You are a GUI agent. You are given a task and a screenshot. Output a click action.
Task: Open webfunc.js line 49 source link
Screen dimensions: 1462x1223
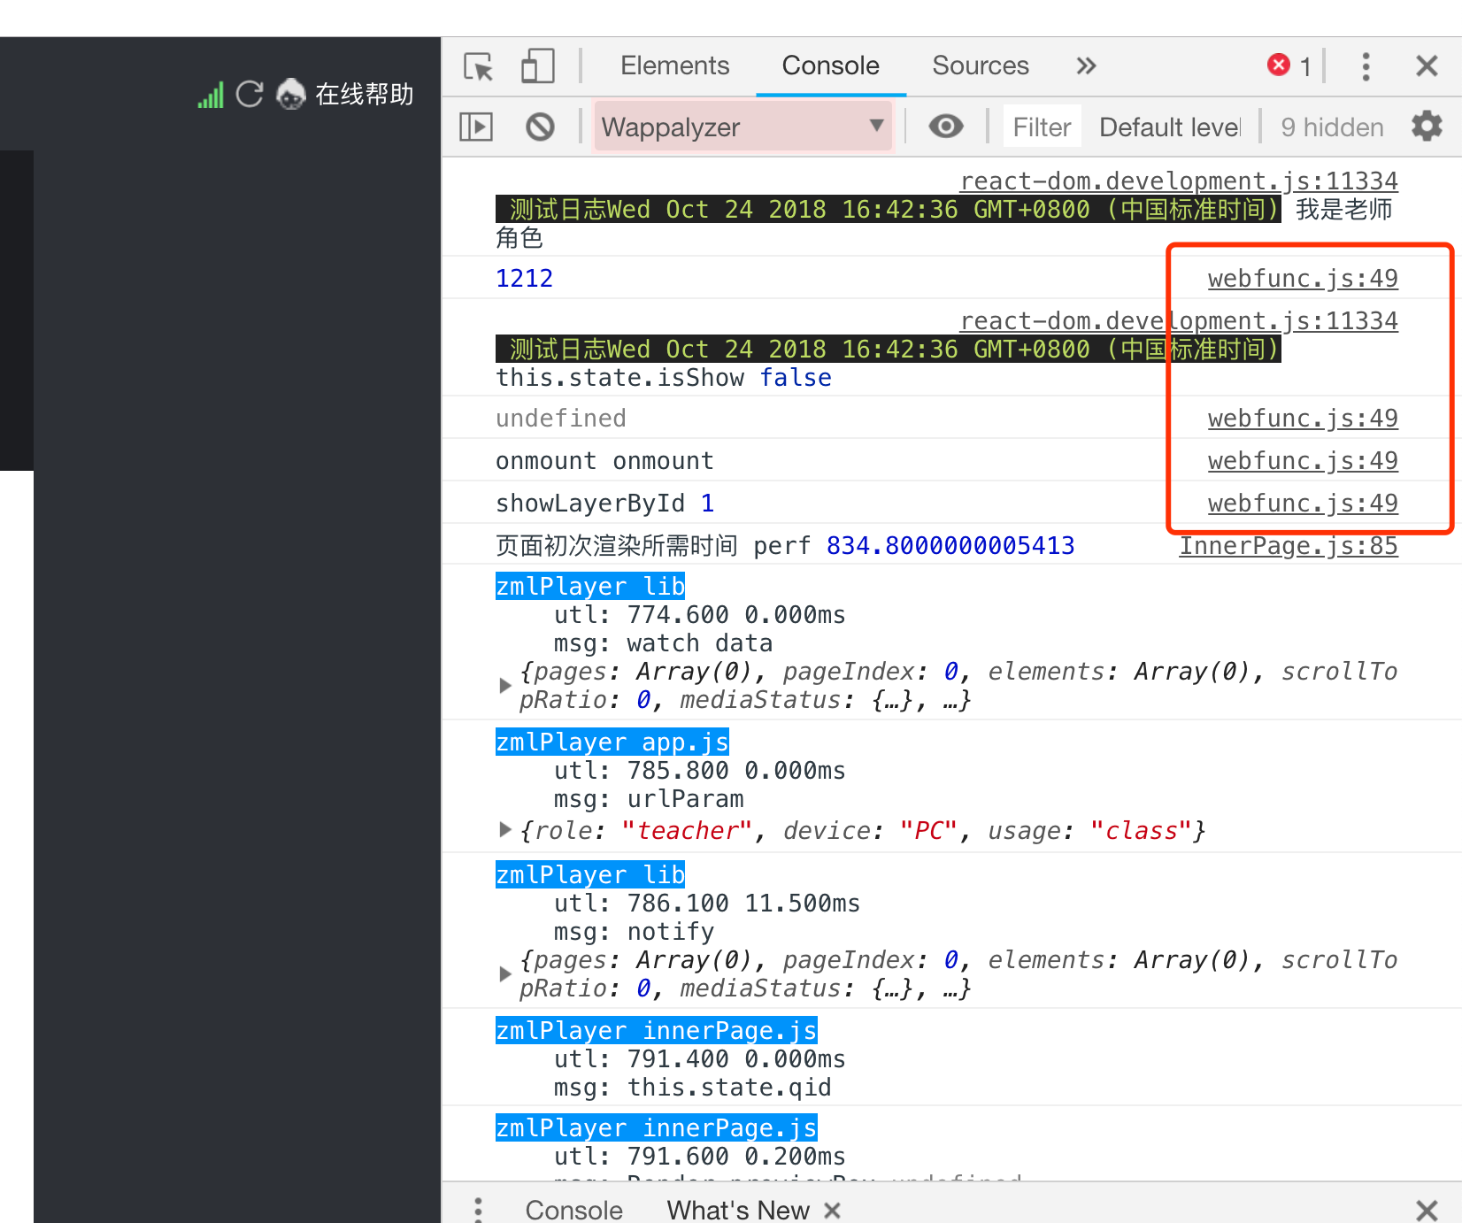point(1302,278)
